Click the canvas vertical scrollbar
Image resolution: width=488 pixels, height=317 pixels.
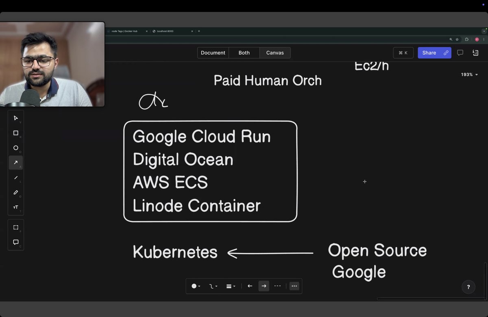click(x=485, y=280)
